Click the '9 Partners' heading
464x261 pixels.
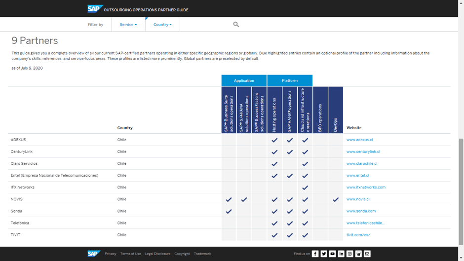35,40
